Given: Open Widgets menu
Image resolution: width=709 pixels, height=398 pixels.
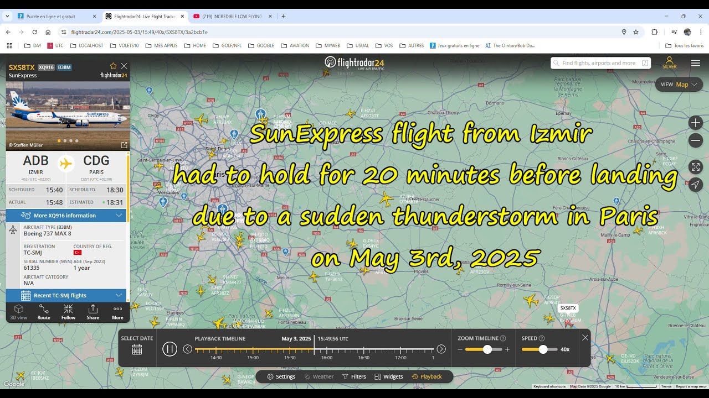Looking at the screenshot, I should point(389,376).
